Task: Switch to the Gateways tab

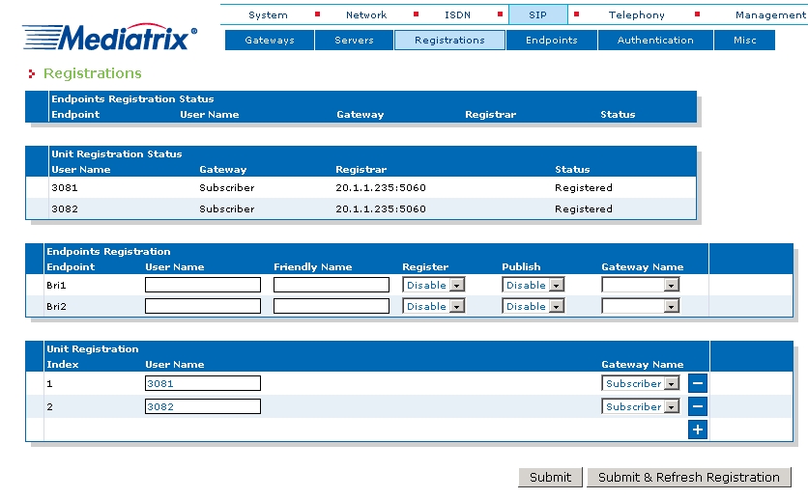Action: [270, 41]
